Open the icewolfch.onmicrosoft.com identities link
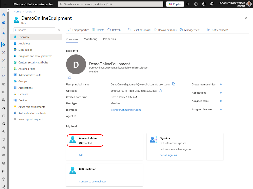The height and width of the screenshot is (189, 253). click(125, 110)
